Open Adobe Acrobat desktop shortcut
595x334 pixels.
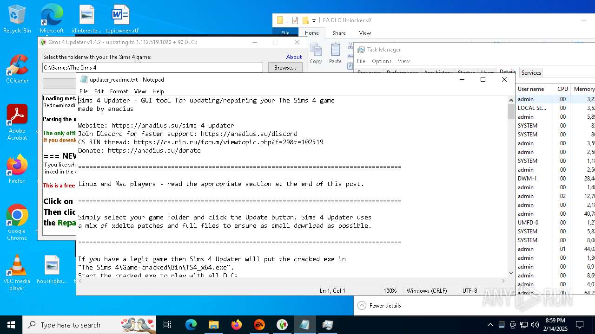tap(17, 122)
